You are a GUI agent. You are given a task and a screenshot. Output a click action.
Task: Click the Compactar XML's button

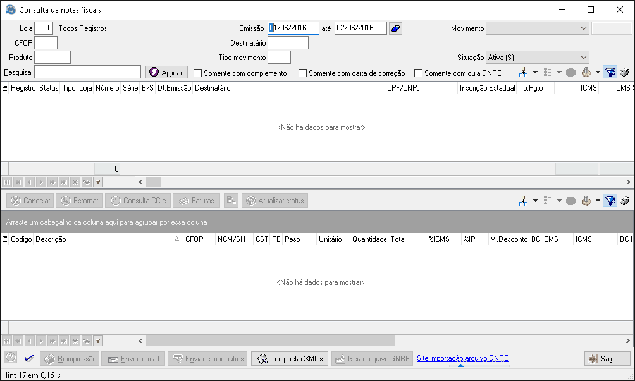(290, 359)
